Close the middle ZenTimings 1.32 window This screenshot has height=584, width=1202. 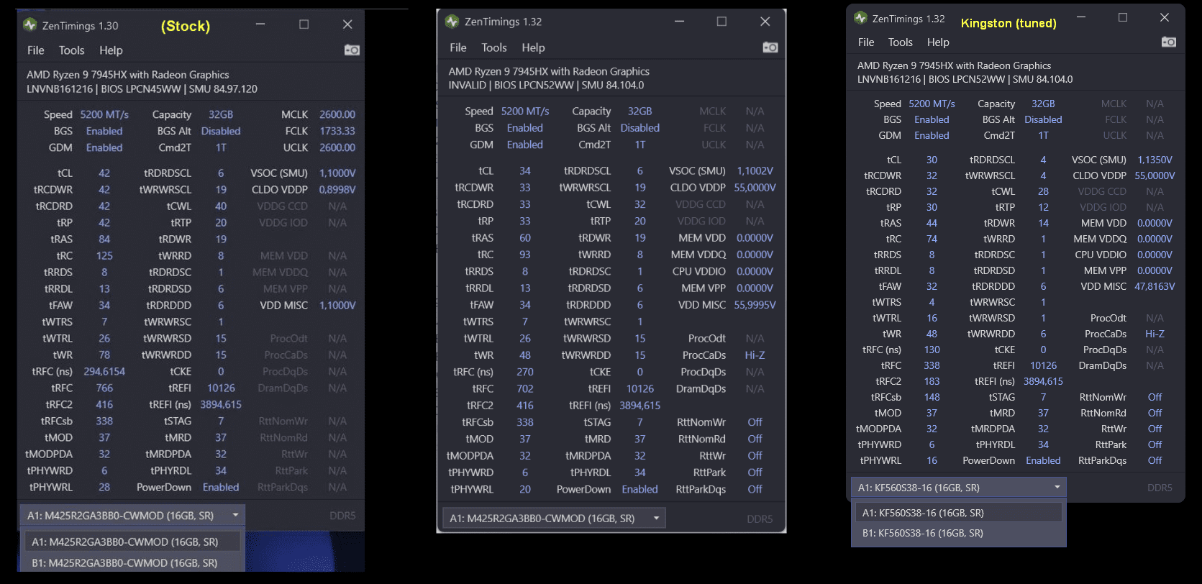[765, 22]
